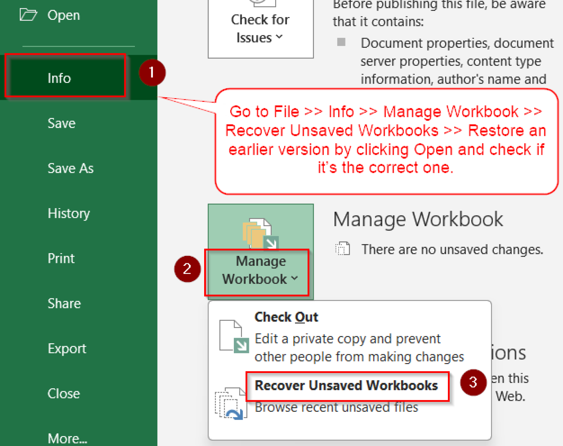The image size is (563, 446).
Task: Open the History section
Action: pos(69,214)
